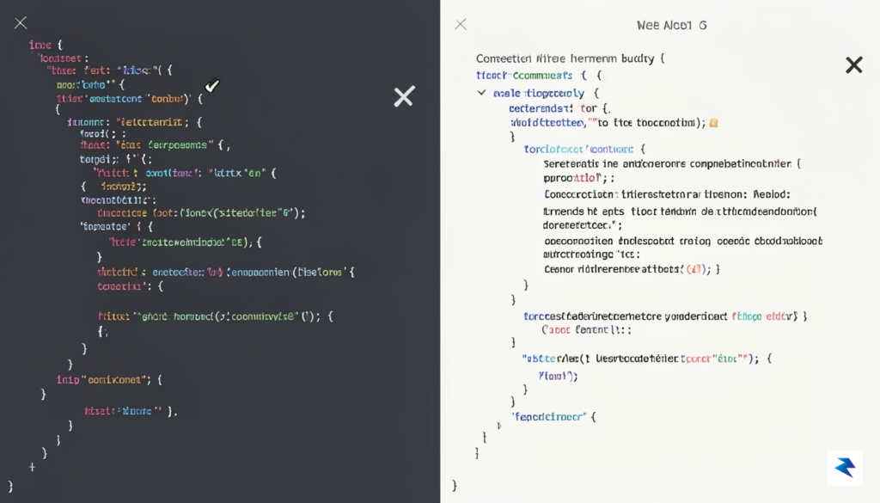Screen dimensions: 880x503
Task: Click the 'Wee Alco1 G' panel title
Action: pos(671,25)
